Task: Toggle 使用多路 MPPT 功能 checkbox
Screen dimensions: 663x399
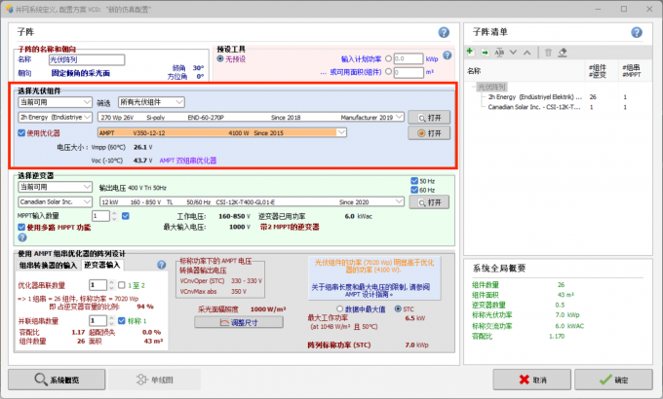Action: coord(21,227)
